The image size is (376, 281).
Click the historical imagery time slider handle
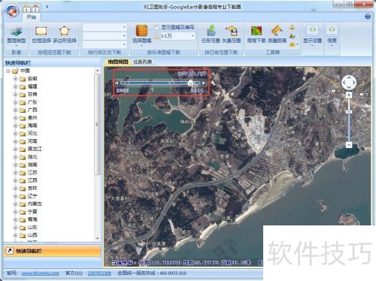point(190,83)
